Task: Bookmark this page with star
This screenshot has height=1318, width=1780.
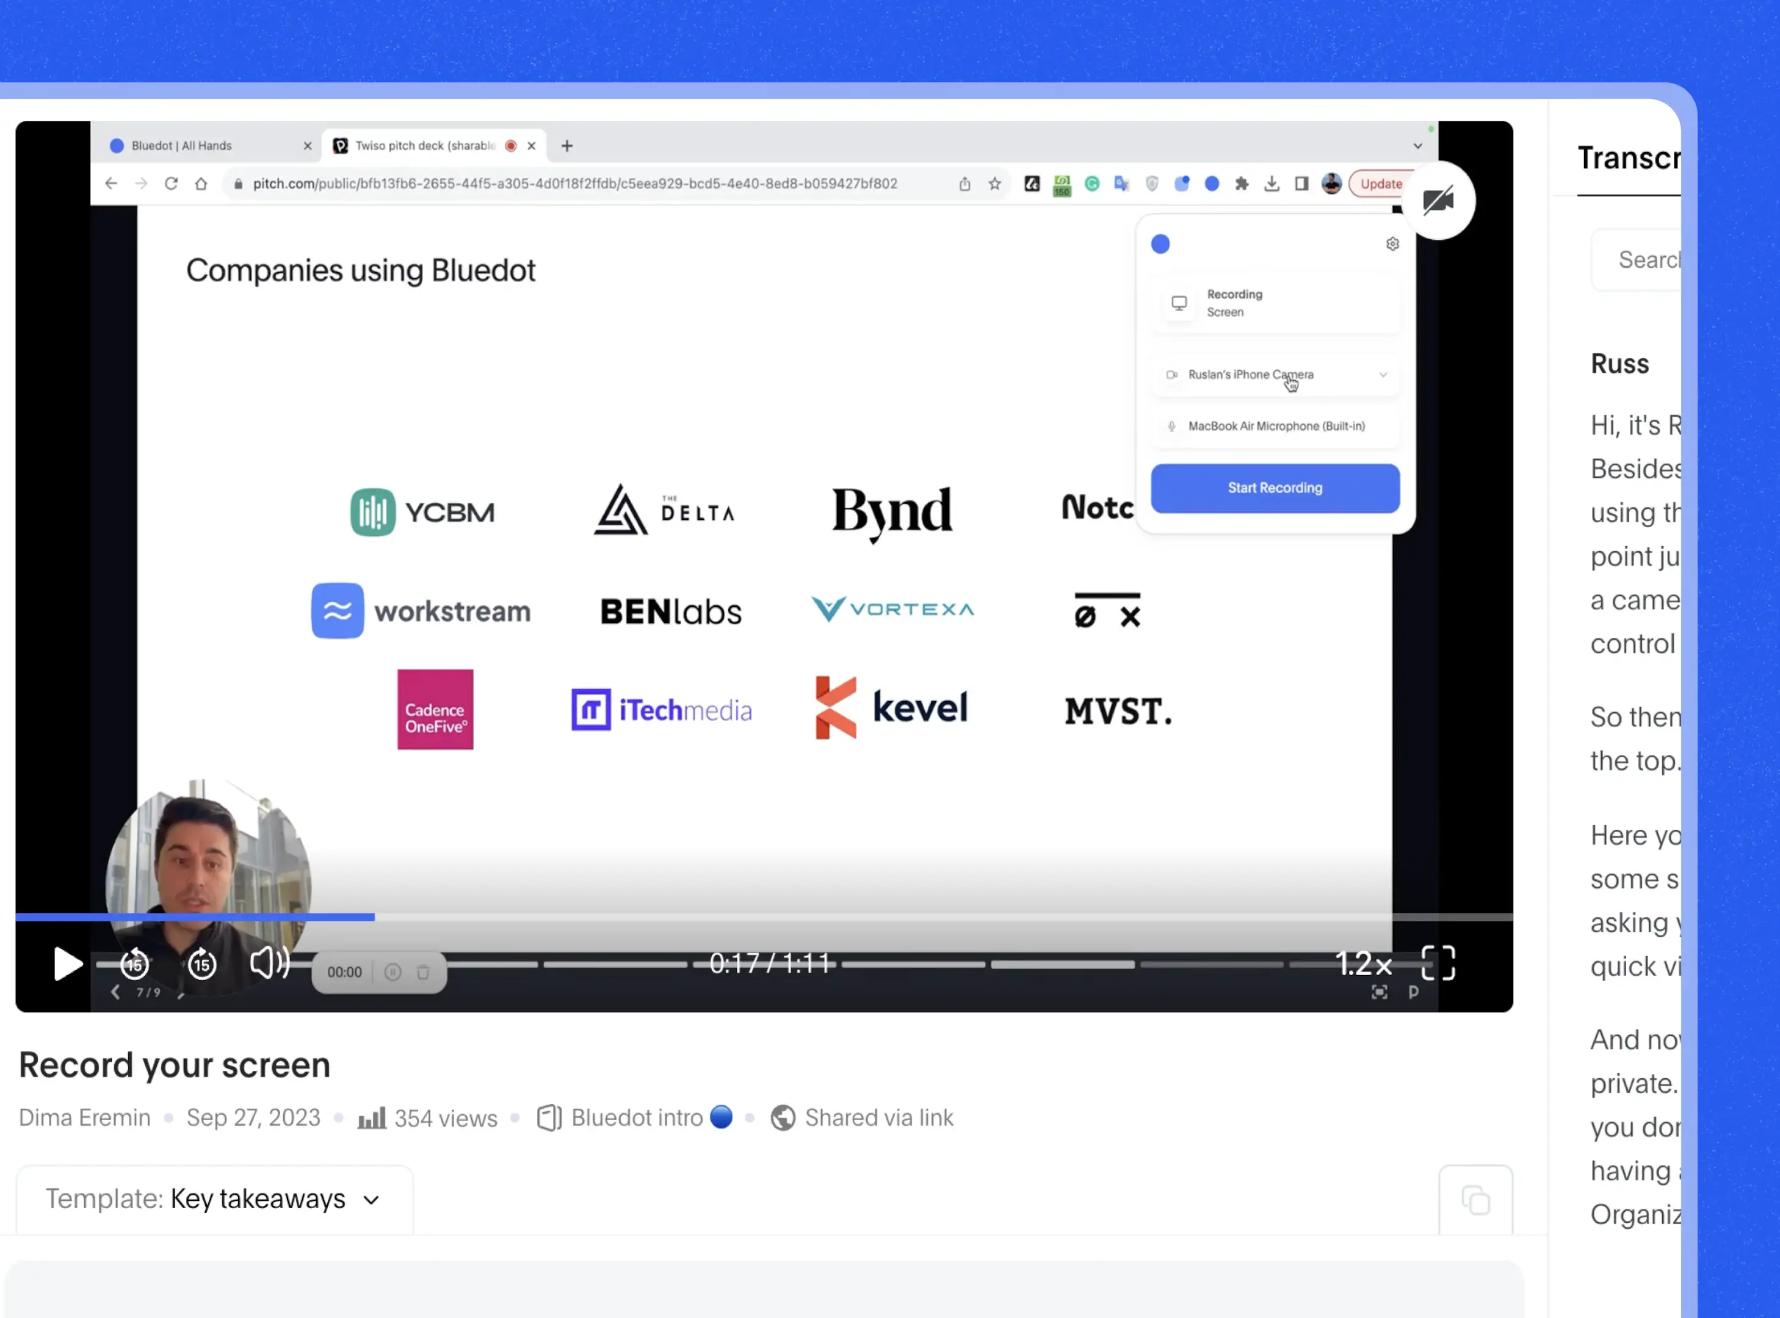Action: [994, 184]
